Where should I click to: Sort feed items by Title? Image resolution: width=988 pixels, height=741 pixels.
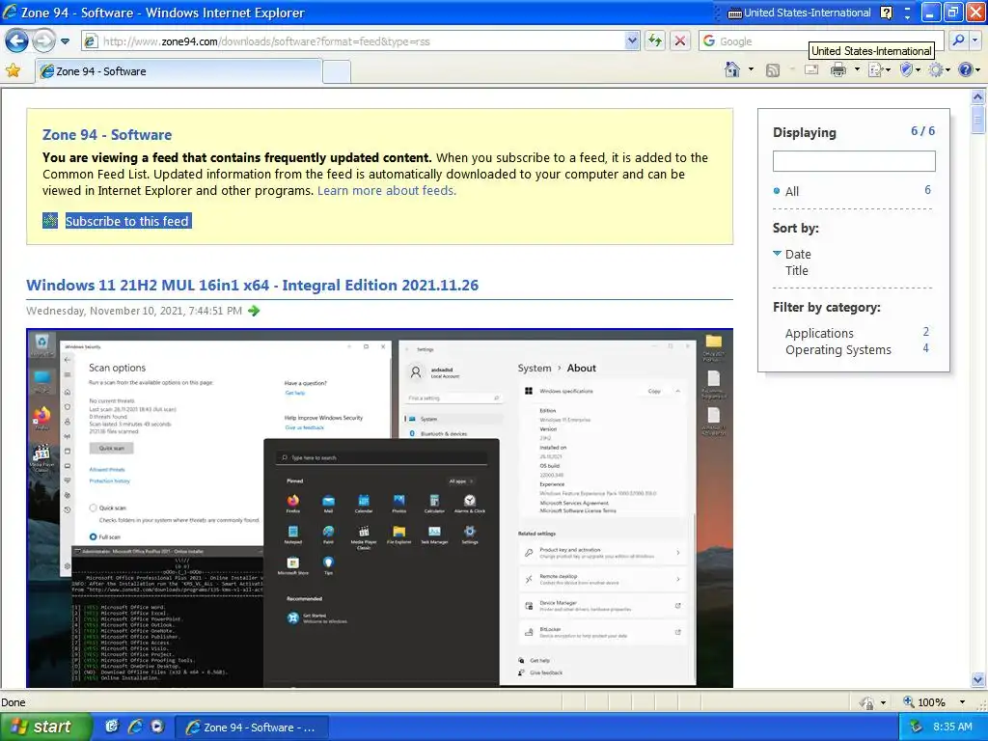coord(796,270)
